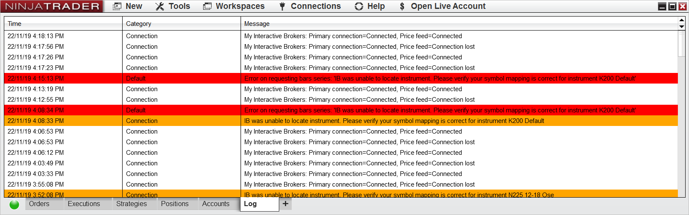
Task: Select the red 4:15:13 PM error row
Action: point(341,78)
